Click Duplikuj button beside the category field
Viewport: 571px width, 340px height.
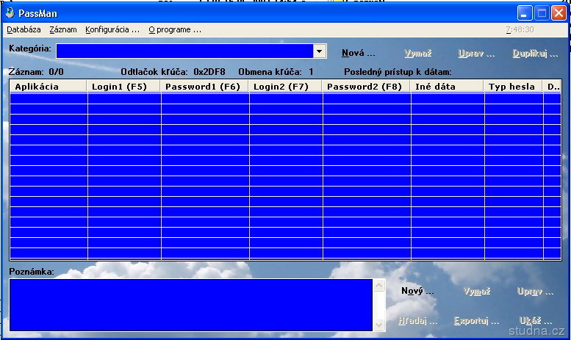(x=535, y=54)
